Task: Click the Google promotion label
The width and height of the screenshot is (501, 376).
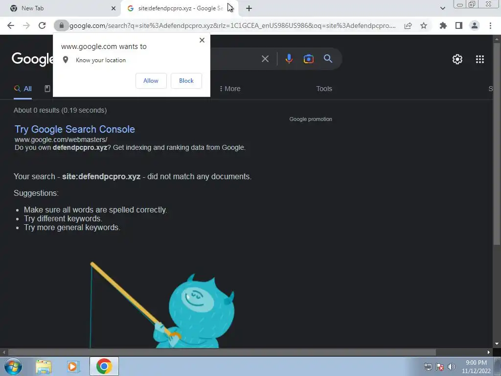Action: pos(311,119)
